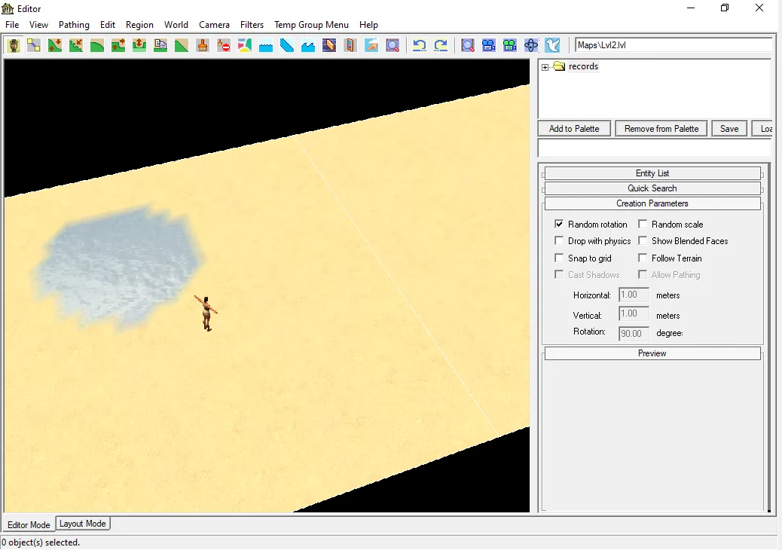782x550 pixels.
Task: Click the Maps\Lvl2.lvl path field
Action: click(x=674, y=45)
